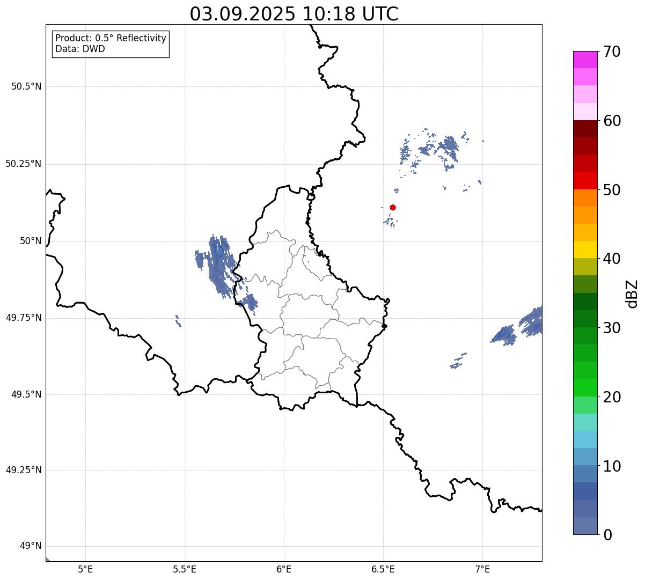Click the 49.25°N latitude label
The image size is (645, 580).
(24, 471)
